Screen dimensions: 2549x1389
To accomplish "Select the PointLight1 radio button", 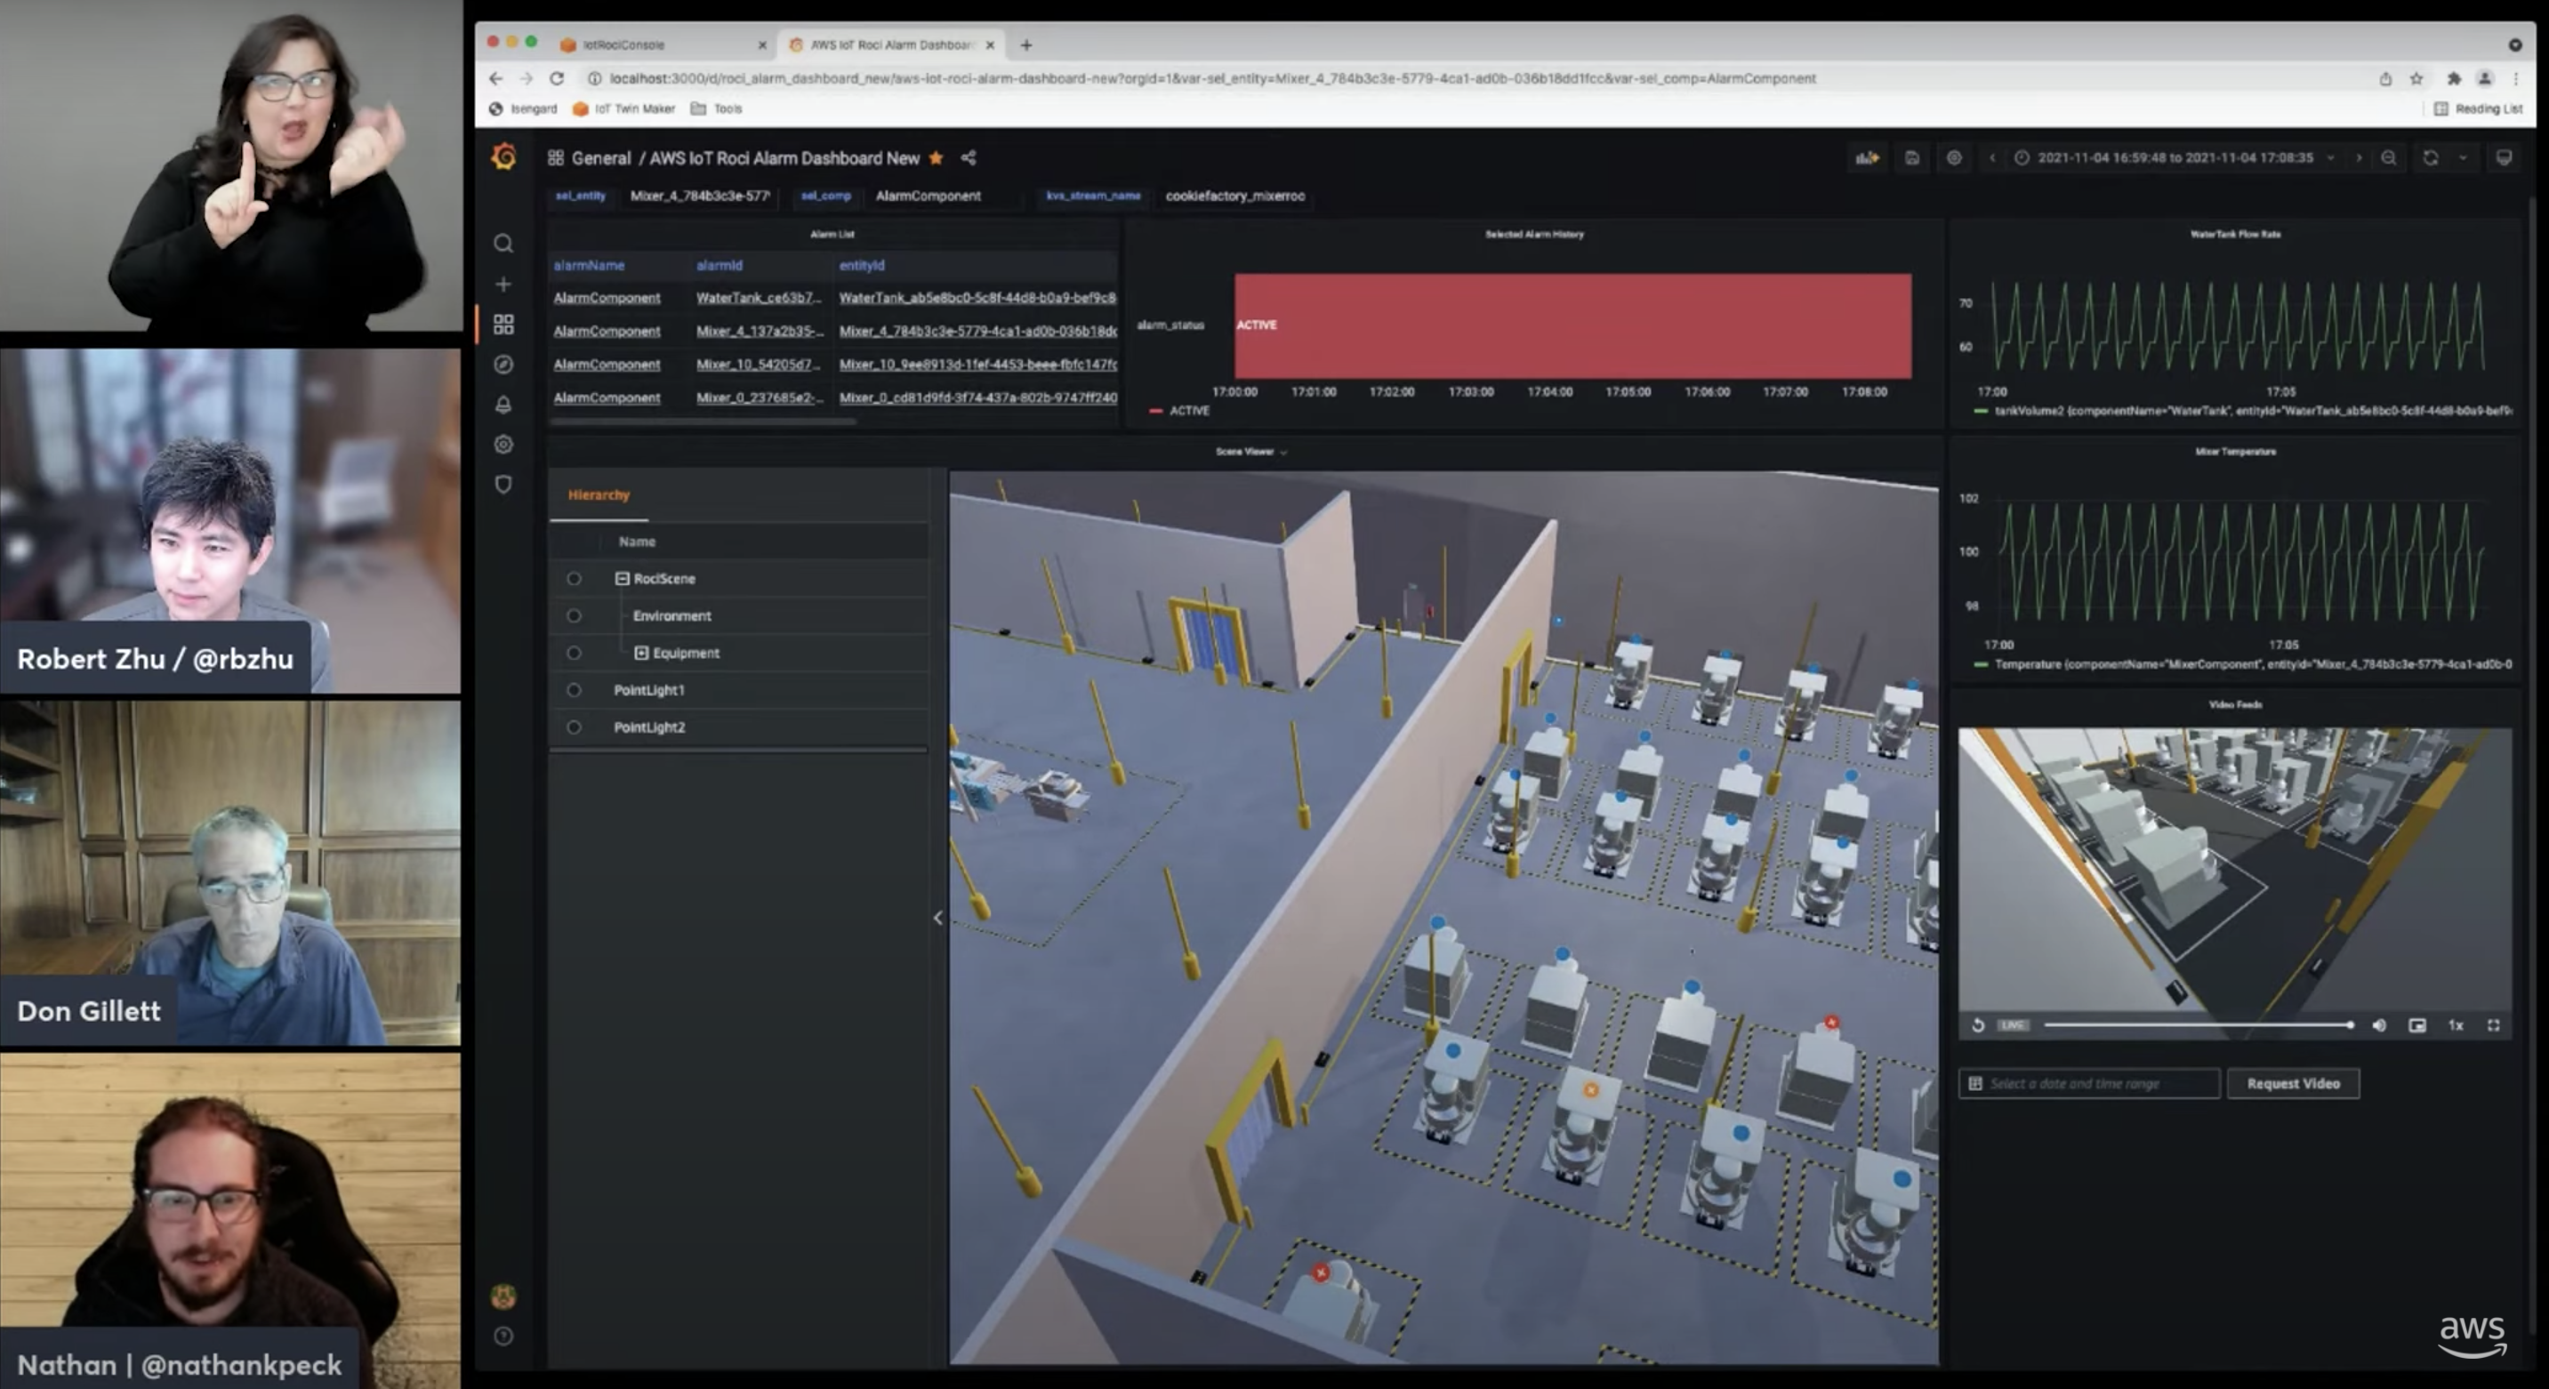I will click(x=574, y=689).
